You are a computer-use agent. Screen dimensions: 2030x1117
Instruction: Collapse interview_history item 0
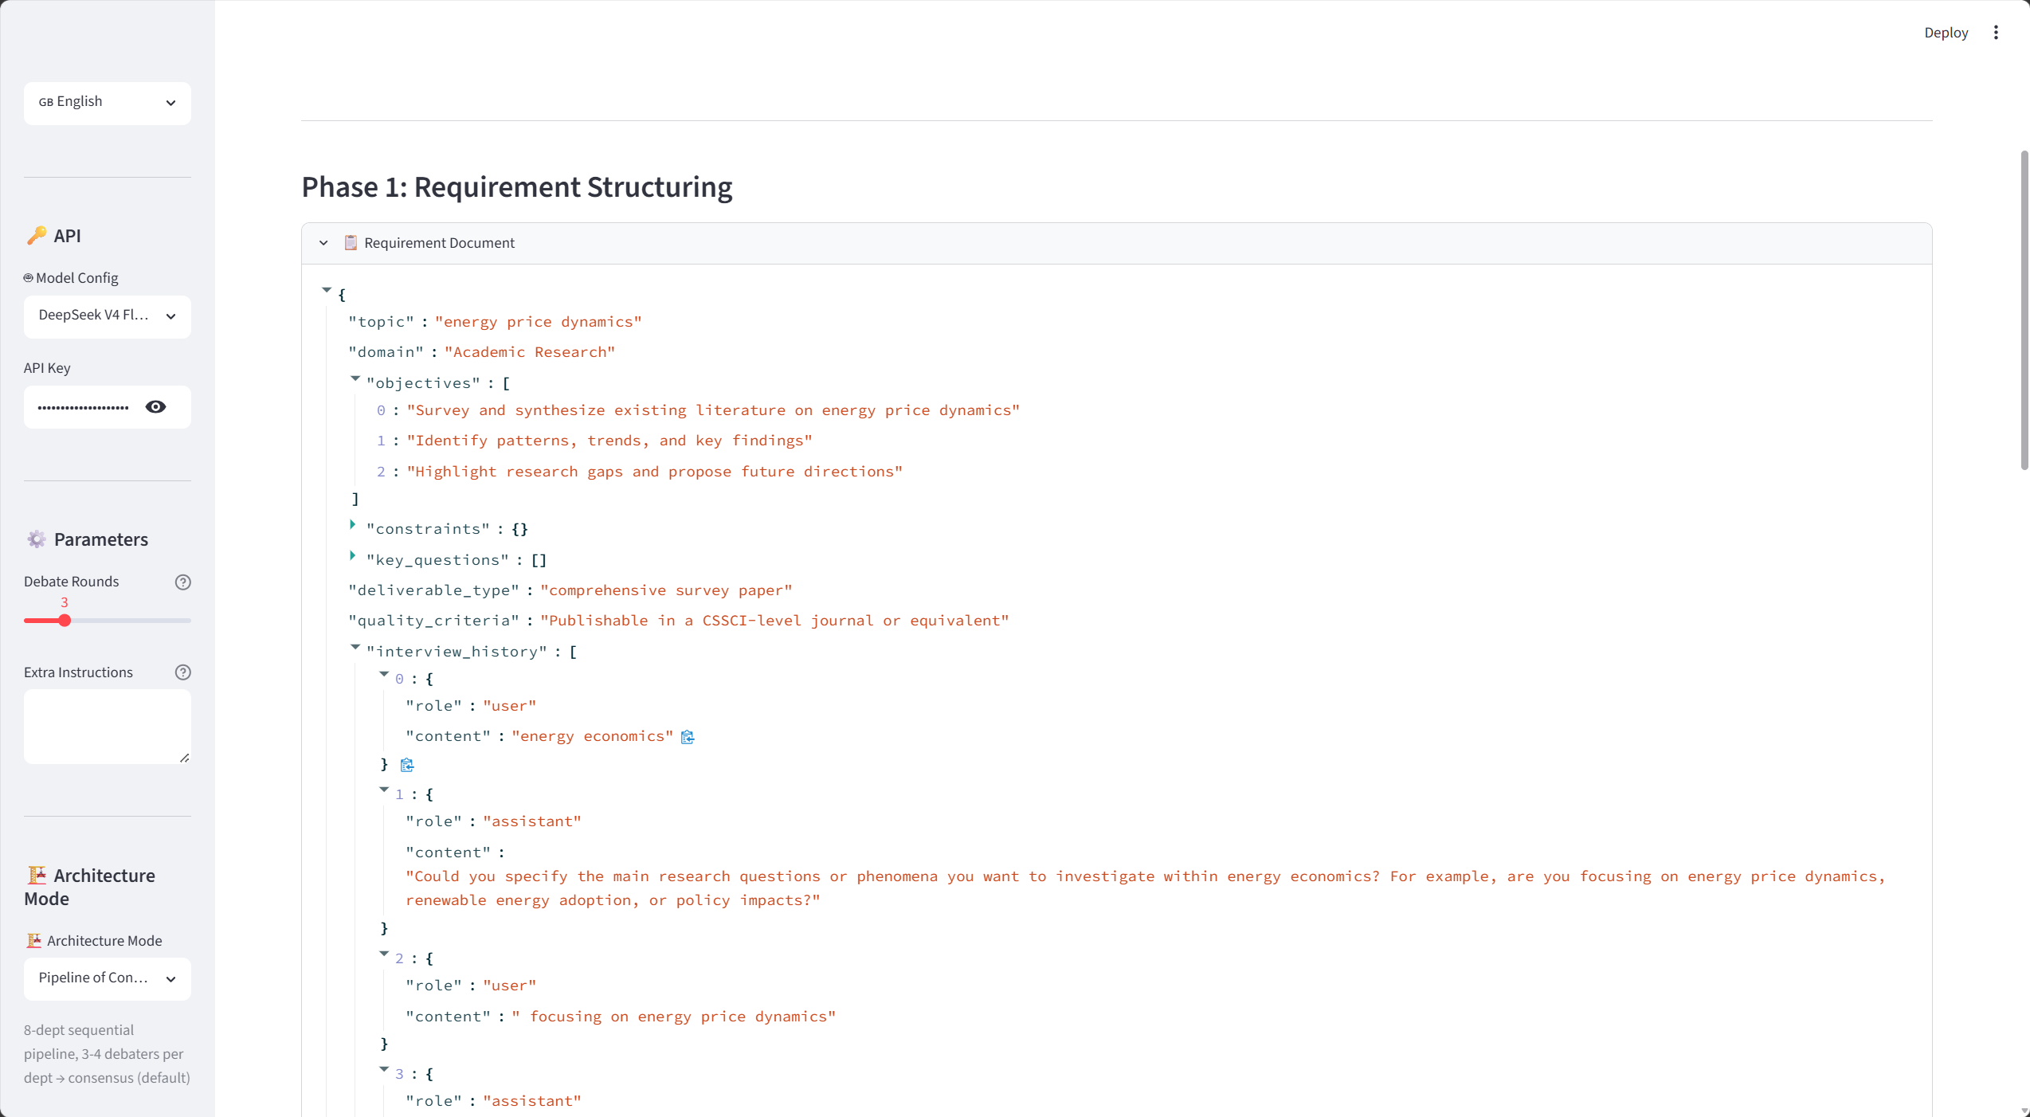pos(384,674)
